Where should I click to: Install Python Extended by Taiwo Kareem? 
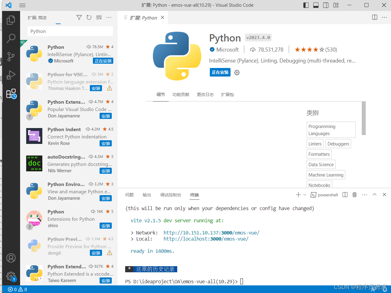click(106, 281)
